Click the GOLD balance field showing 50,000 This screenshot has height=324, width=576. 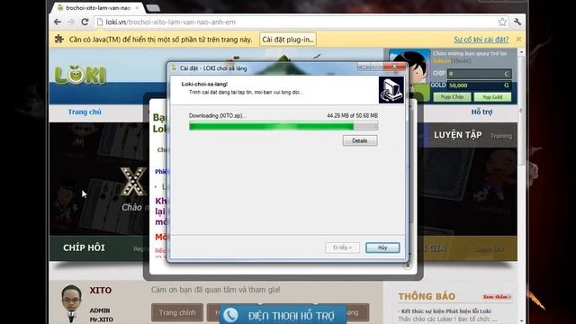click(479, 85)
